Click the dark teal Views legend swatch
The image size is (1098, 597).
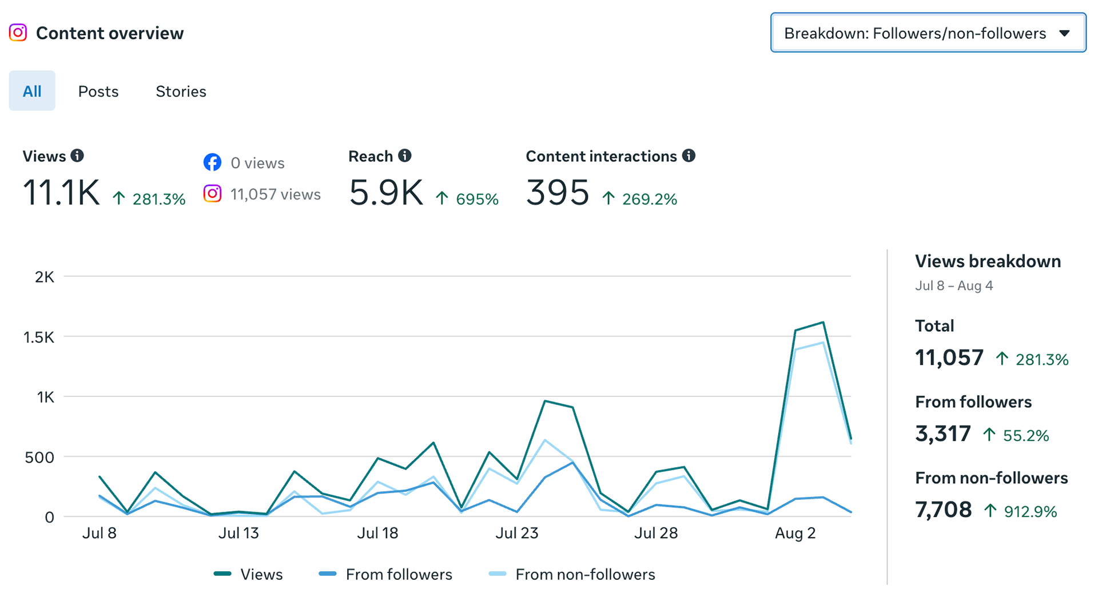222,574
